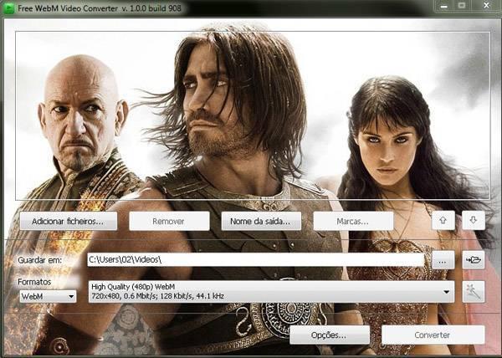Browse for save folder with ellipsis button
The width and height of the screenshot is (502, 358).
point(443,259)
